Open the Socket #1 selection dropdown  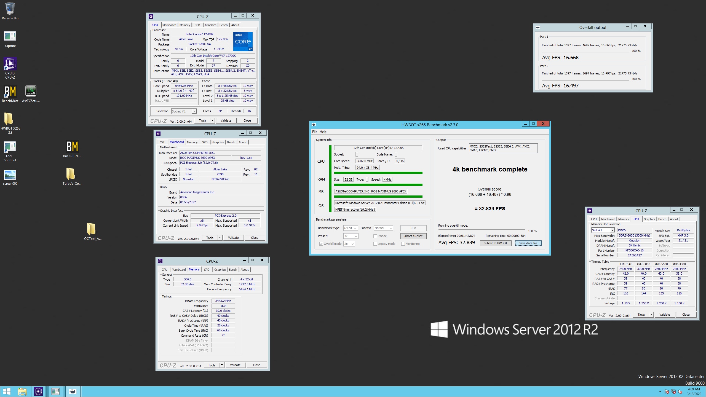tap(184, 111)
